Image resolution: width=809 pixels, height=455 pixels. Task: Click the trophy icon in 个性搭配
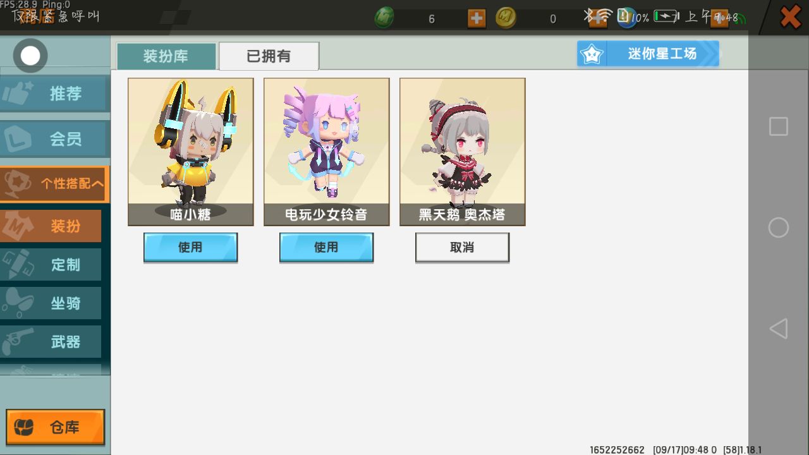(18, 184)
